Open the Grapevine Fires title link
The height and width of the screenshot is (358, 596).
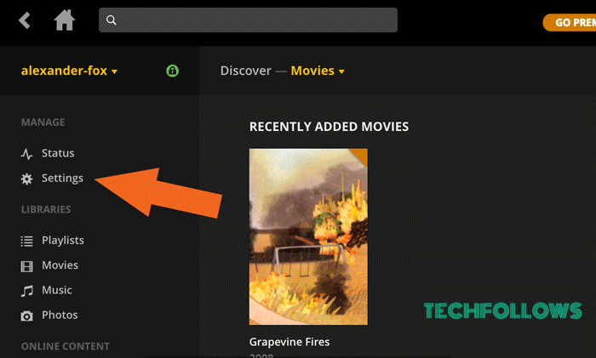(289, 342)
